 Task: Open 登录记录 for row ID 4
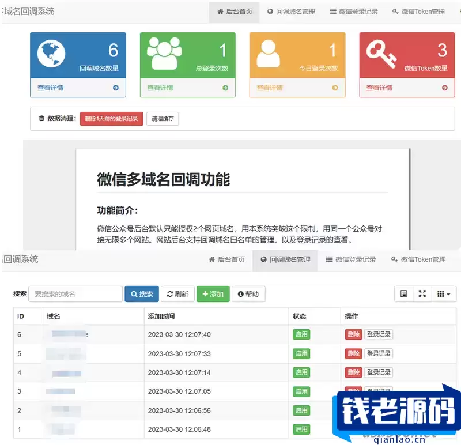[x=379, y=372]
